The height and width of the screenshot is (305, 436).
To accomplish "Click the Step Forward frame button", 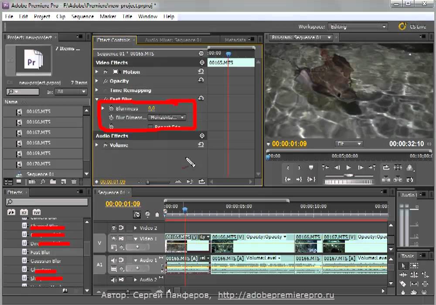I will [361, 167].
